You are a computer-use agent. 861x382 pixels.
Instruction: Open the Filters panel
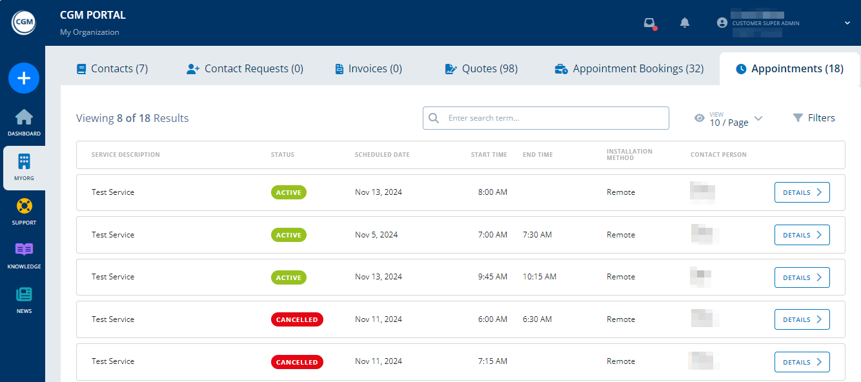tap(814, 117)
